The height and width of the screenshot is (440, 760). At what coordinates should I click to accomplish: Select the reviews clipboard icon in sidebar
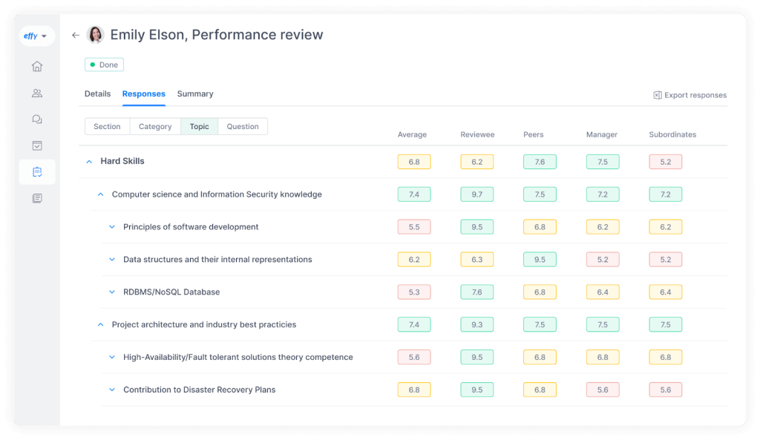(x=37, y=172)
